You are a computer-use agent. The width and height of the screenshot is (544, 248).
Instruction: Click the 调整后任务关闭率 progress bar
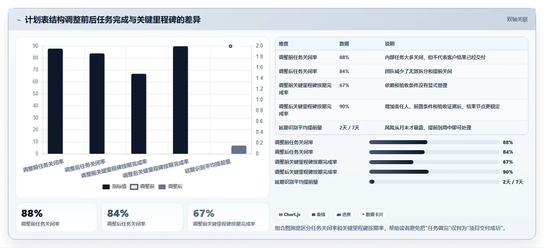(x=434, y=152)
